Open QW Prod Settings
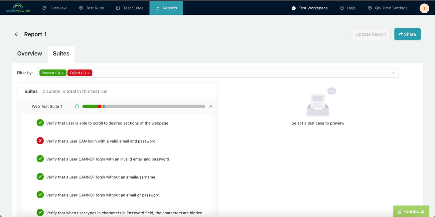The image size is (435, 217). click(388, 8)
